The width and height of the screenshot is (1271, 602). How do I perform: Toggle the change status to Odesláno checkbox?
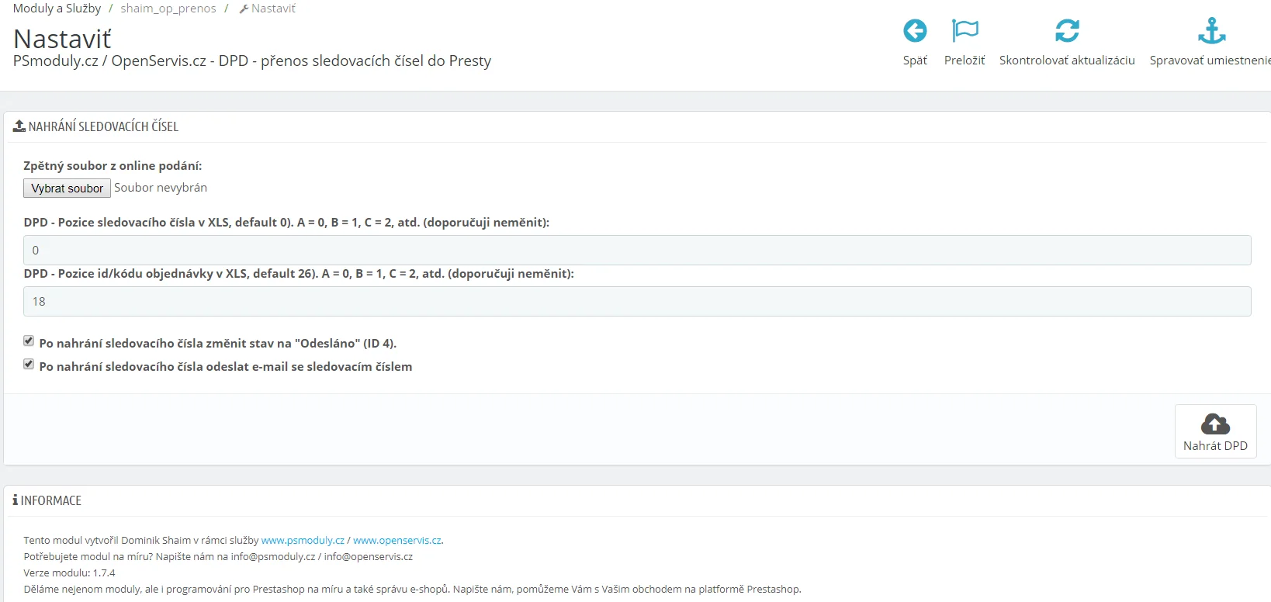[x=29, y=341]
